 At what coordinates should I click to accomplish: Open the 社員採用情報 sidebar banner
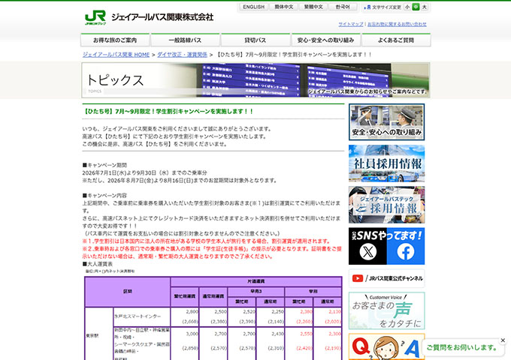tap(386, 163)
